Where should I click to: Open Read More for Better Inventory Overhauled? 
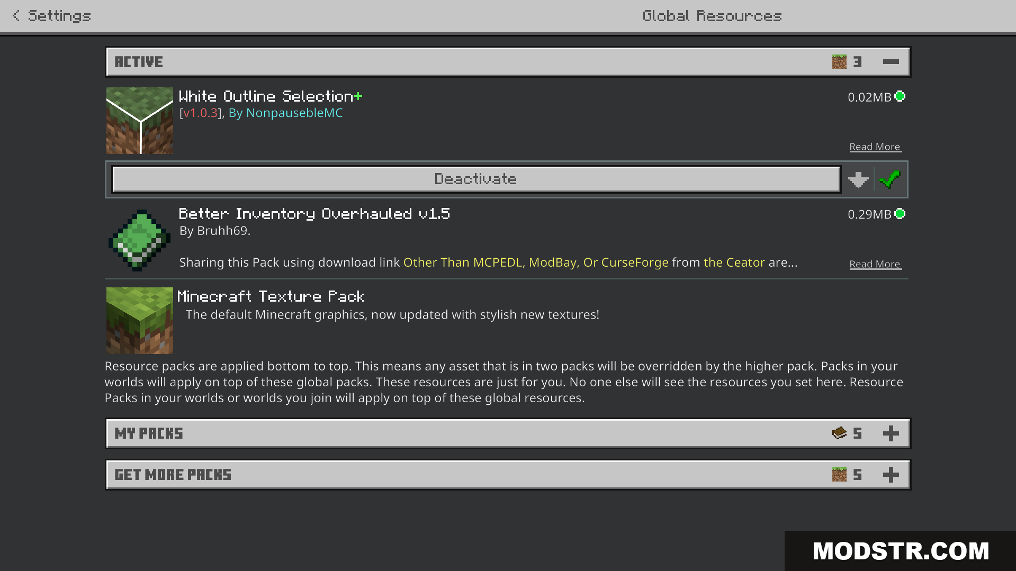point(875,264)
